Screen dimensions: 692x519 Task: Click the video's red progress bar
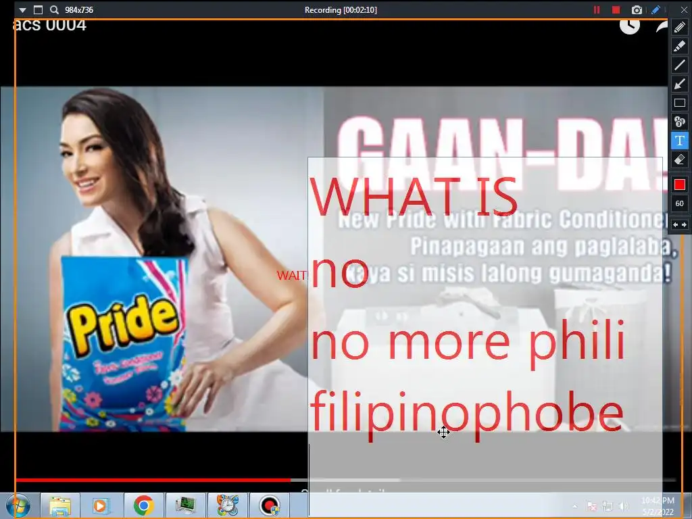coord(153,480)
